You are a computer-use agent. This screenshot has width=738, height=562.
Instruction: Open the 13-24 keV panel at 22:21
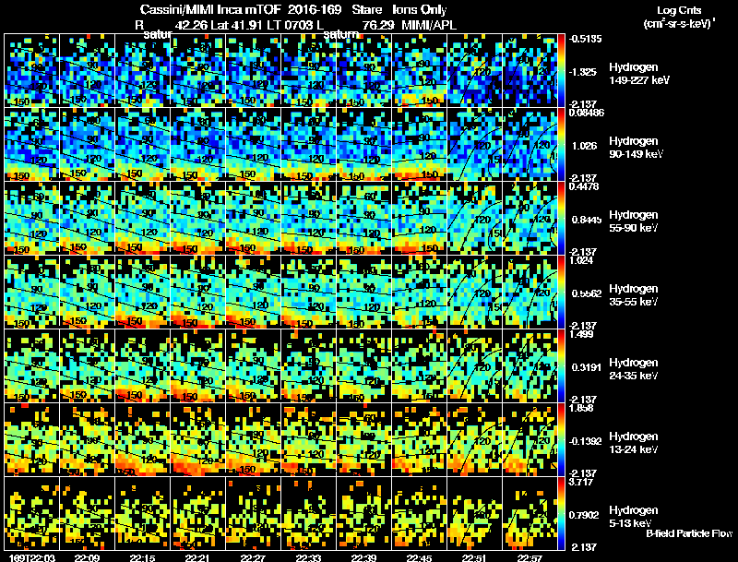(x=197, y=440)
